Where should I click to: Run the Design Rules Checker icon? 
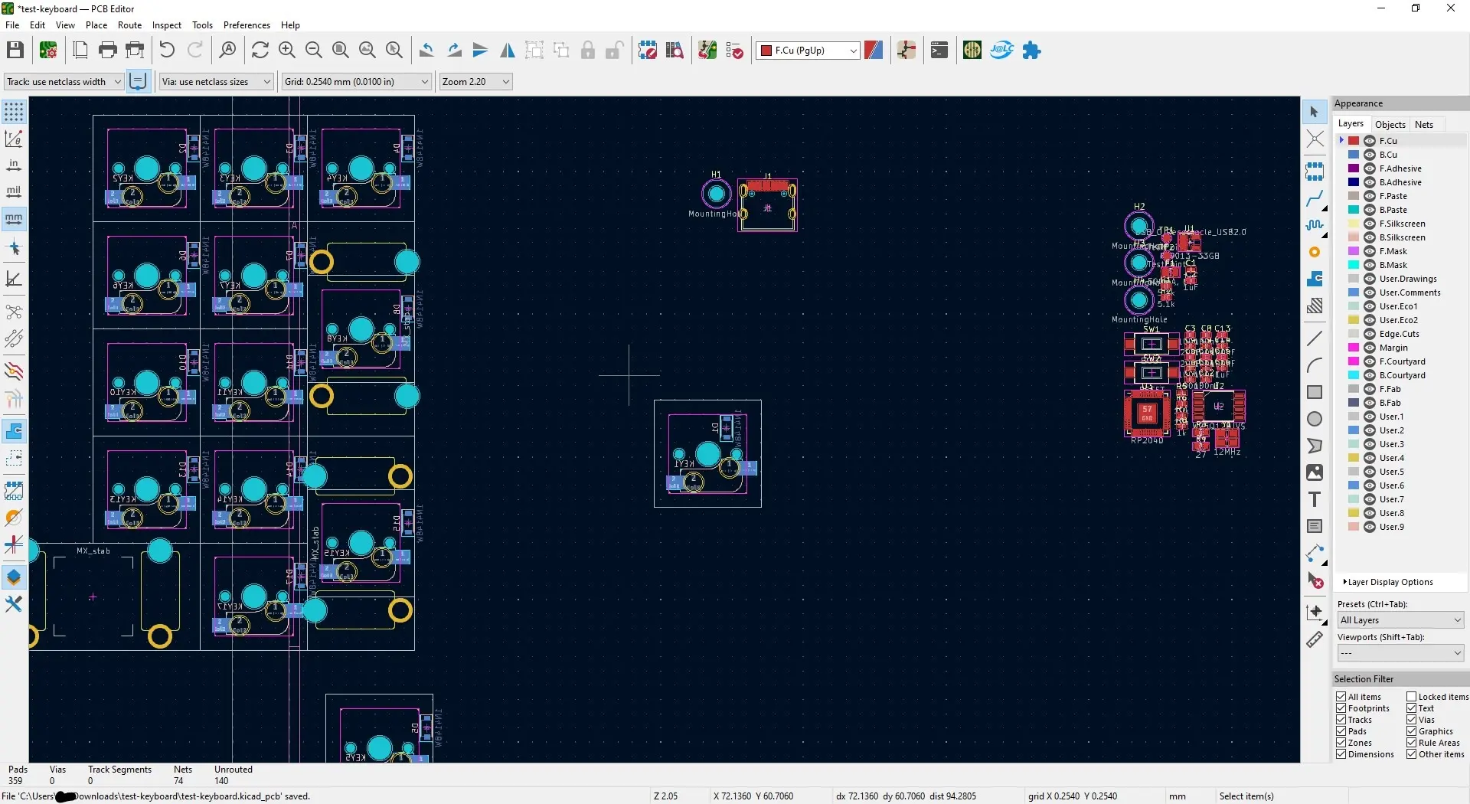pyautogui.click(x=734, y=51)
